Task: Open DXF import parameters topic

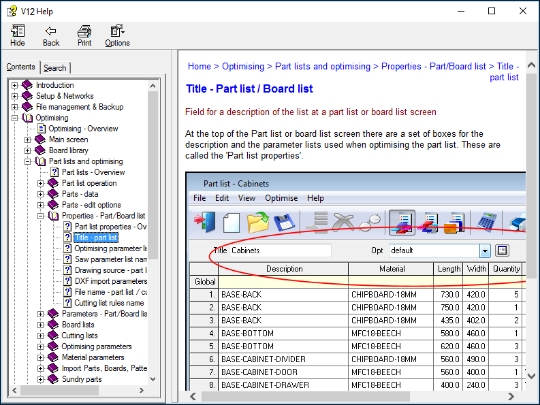Action: click(111, 281)
